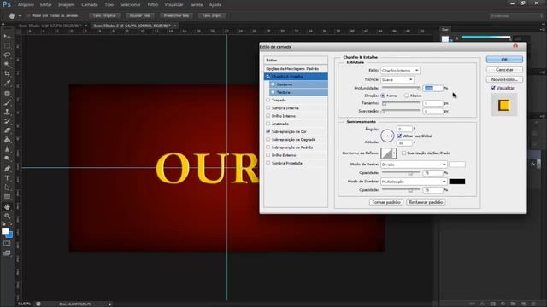
Task: Open Modo de Sombra dropdown
Action: [414, 182]
